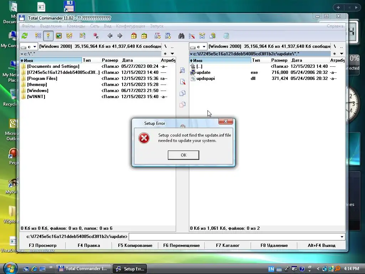This screenshot has height=274, width=365.
Task: Show directory tree view toolbar icon
Action: click(69, 36)
